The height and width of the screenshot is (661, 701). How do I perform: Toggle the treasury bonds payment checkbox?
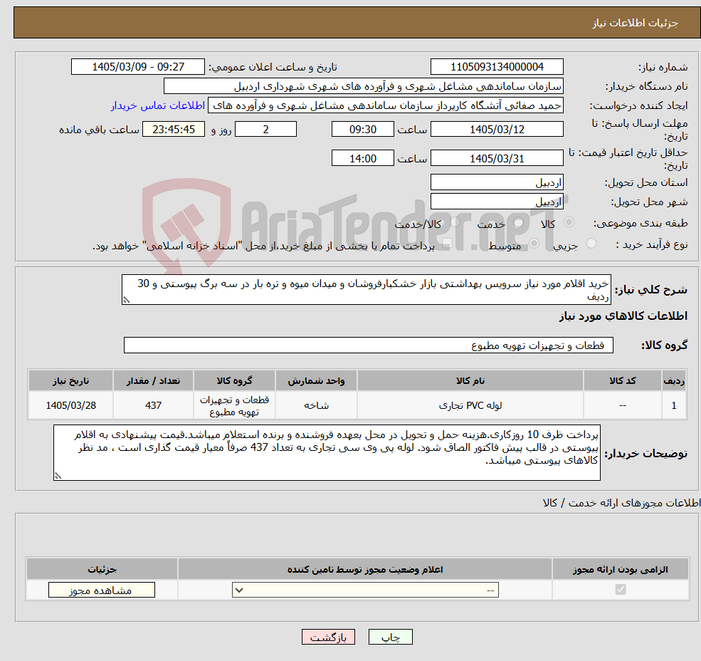[x=447, y=244]
